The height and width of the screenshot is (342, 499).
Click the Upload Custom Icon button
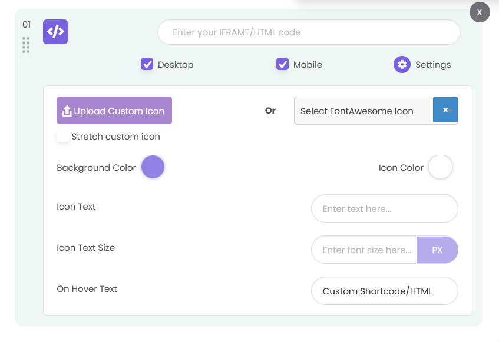[114, 110]
